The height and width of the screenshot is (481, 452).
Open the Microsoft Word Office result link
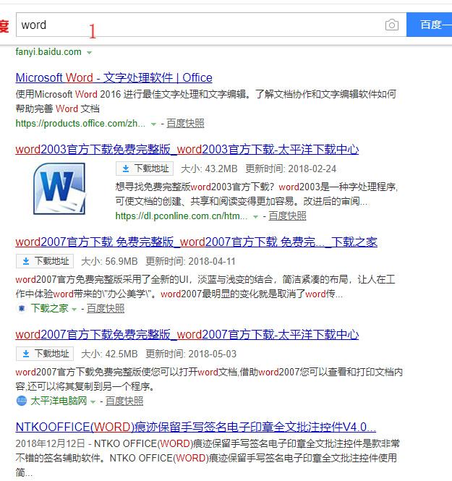pos(114,77)
